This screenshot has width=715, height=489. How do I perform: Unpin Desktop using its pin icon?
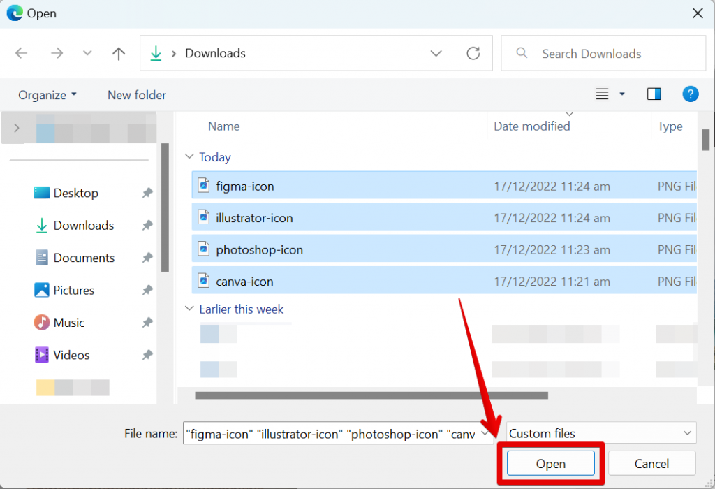tap(147, 194)
